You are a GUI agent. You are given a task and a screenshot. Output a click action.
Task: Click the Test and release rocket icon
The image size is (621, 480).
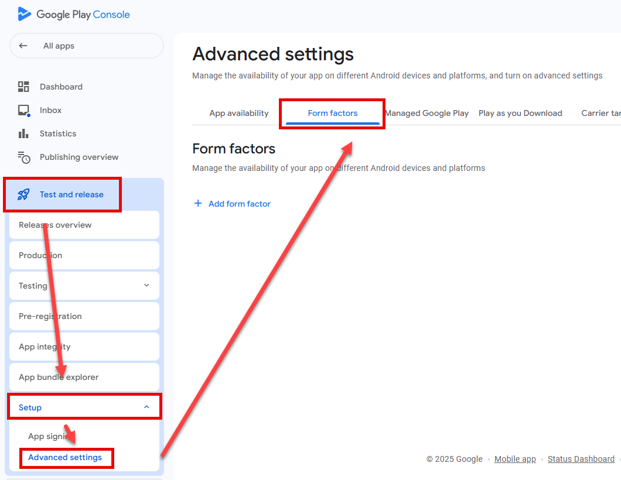pyautogui.click(x=23, y=194)
